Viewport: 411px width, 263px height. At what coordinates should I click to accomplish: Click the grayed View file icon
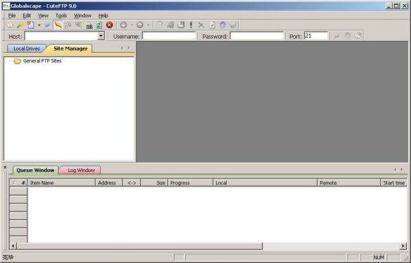[170, 25]
